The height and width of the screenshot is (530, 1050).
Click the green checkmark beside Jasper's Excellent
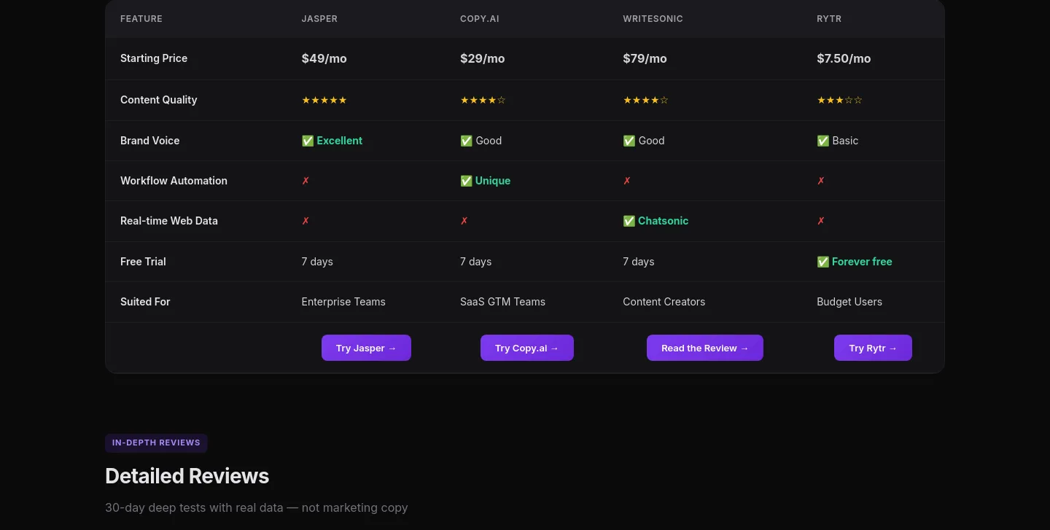tap(308, 141)
